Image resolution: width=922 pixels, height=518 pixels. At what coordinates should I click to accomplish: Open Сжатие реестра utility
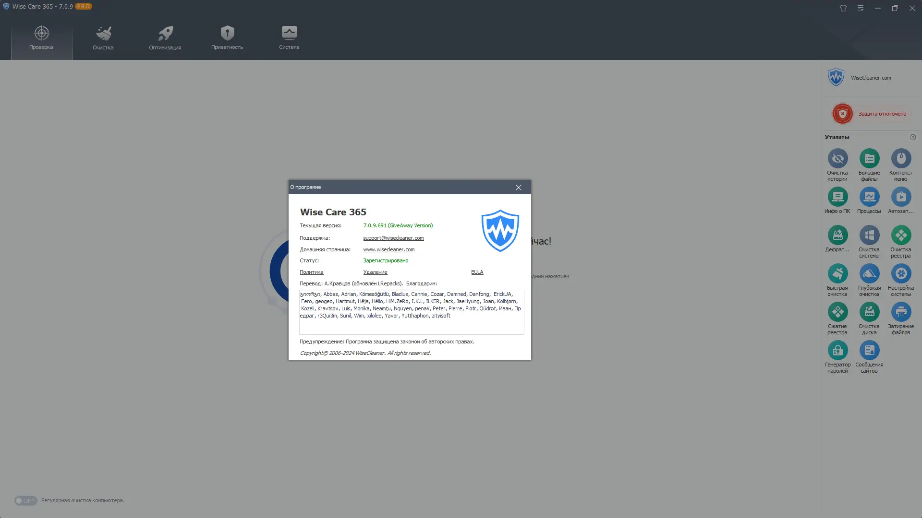[x=837, y=312]
